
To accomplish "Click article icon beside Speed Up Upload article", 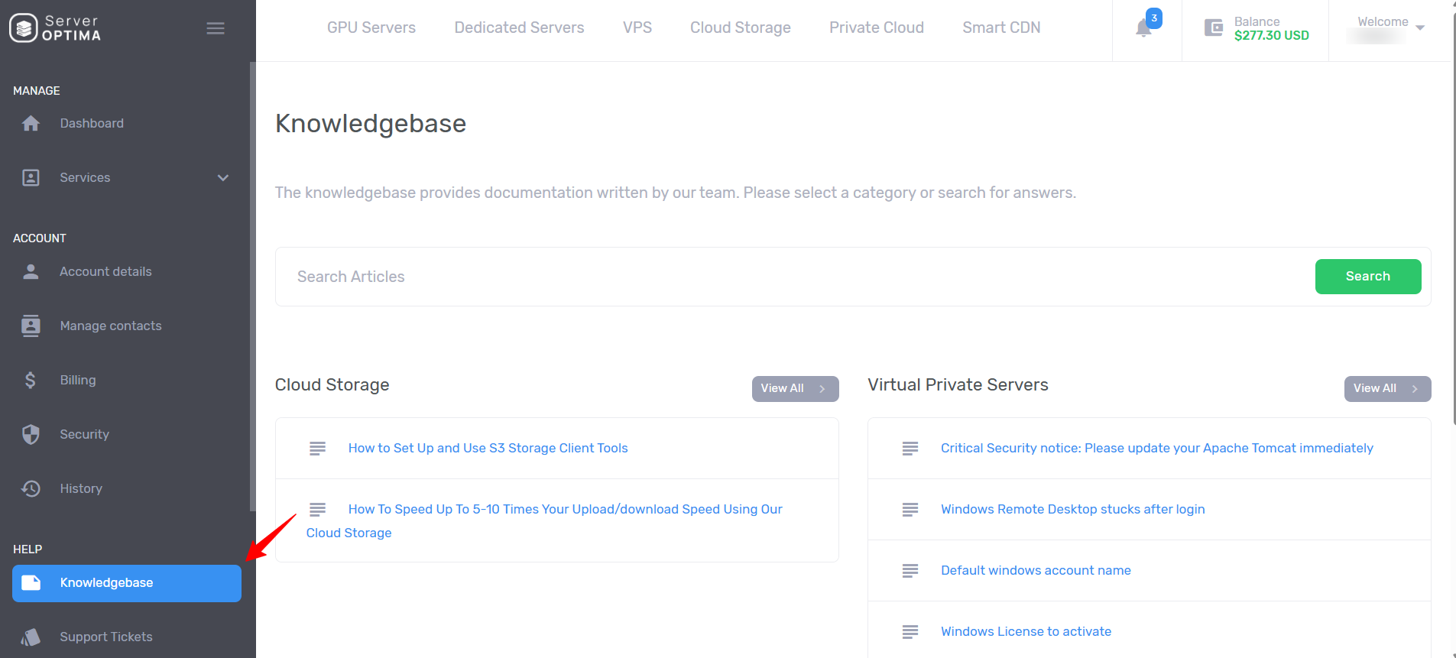I will click(x=317, y=509).
